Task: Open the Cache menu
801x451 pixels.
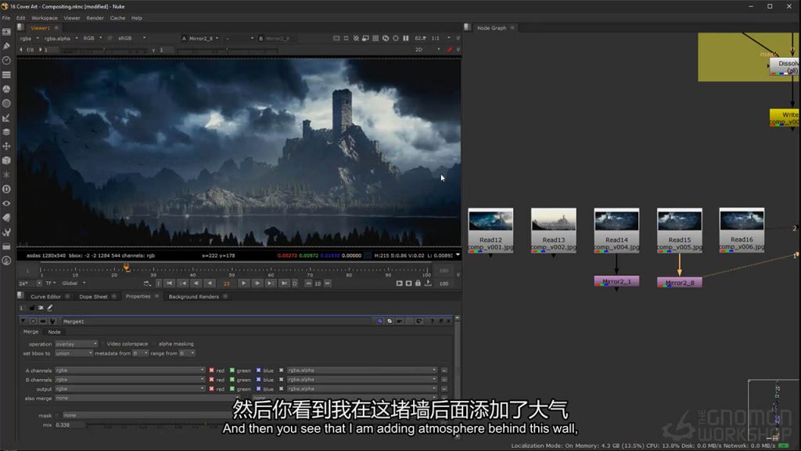Action: point(117,18)
